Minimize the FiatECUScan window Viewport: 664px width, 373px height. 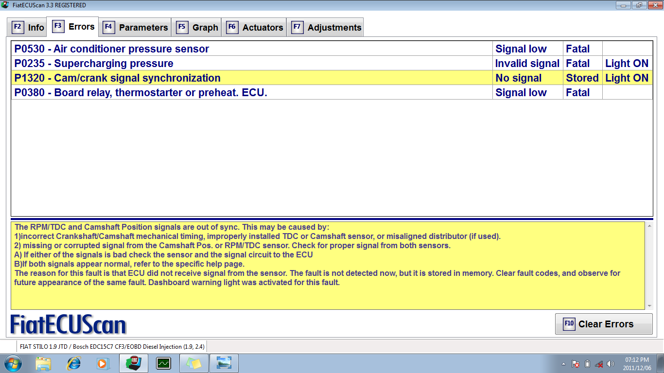(623, 5)
